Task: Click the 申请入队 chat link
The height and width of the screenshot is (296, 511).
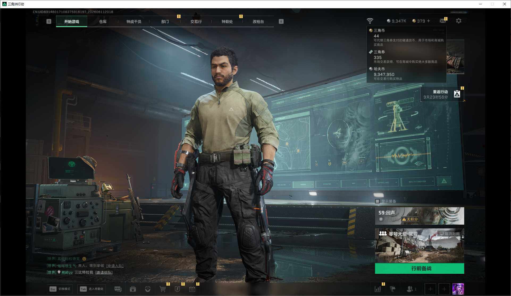Action: [x=115, y=266]
